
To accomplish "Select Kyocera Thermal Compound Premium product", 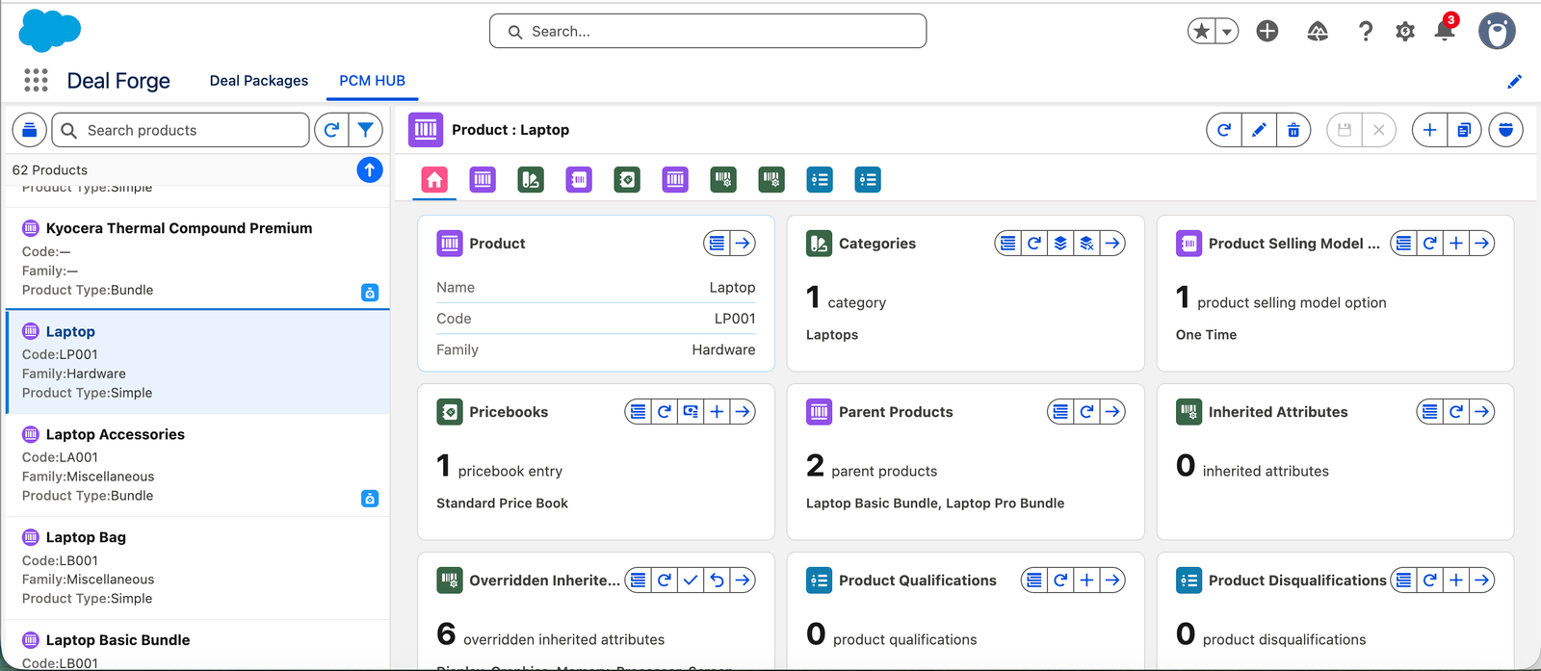I will [x=197, y=258].
